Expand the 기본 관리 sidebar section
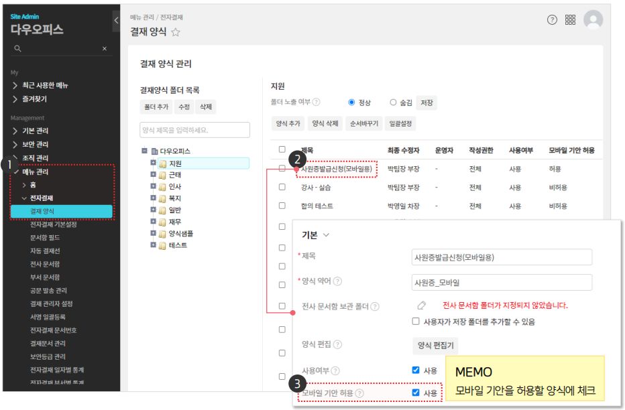Image resolution: width=625 pixels, height=410 pixels. (15, 131)
